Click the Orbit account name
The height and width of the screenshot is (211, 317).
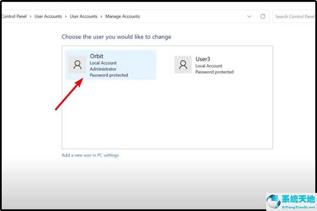tap(96, 56)
